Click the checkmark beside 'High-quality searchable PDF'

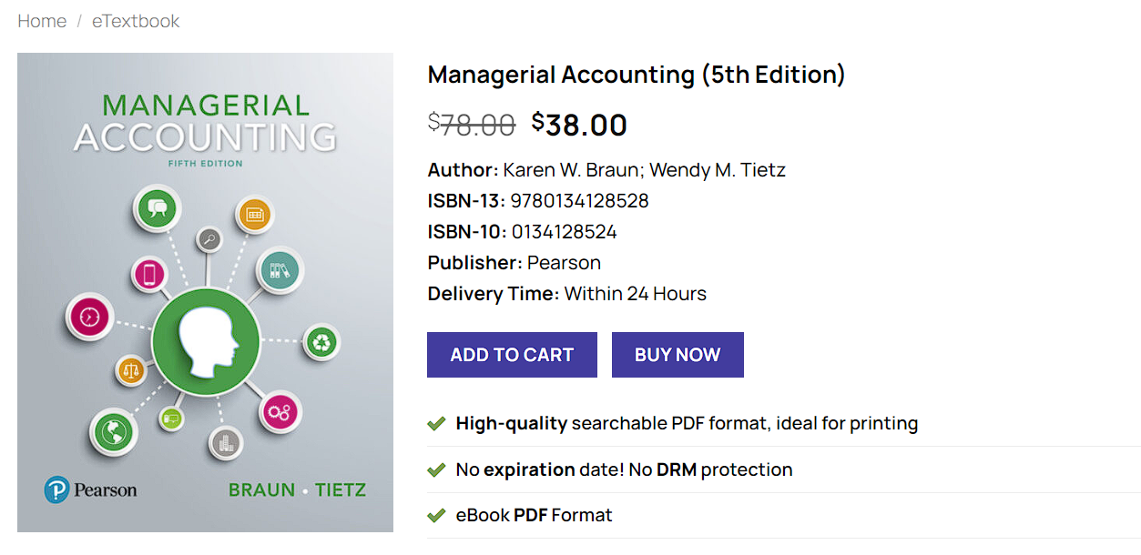coord(436,423)
